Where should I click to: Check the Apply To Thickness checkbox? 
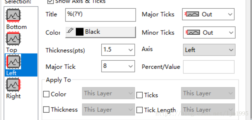46,110
